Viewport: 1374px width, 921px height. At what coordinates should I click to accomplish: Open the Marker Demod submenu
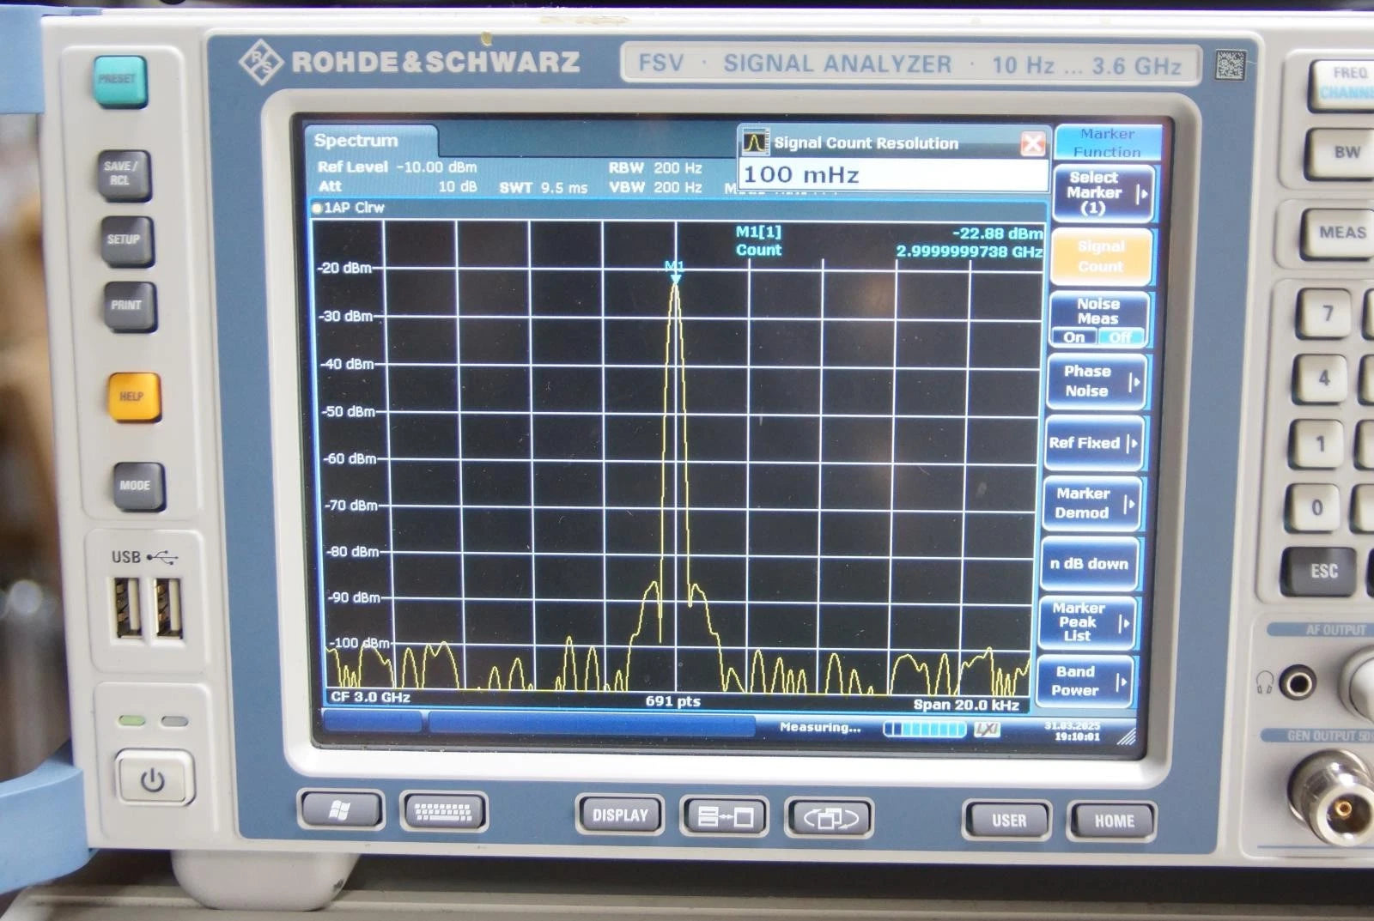(x=1091, y=503)
